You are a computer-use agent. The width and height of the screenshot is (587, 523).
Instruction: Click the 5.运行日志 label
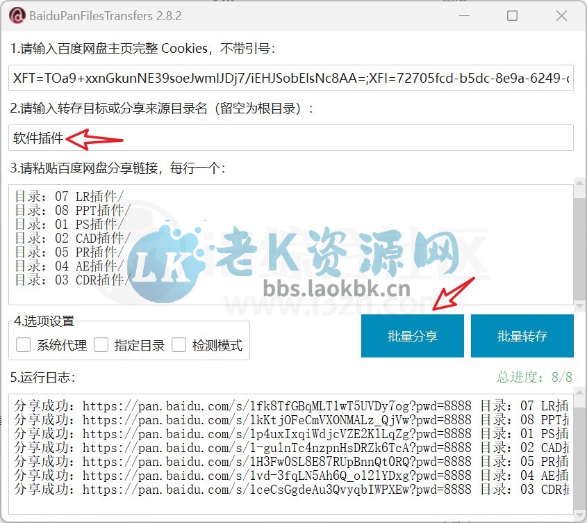42,377
